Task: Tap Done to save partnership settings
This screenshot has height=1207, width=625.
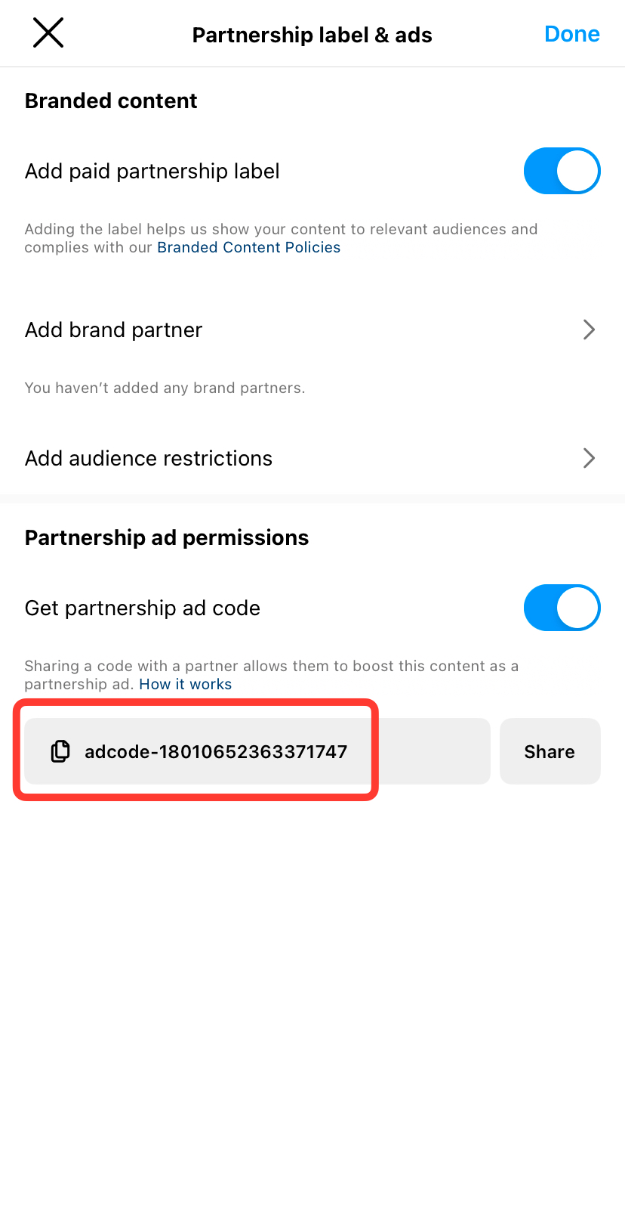Action: point(571,34)
